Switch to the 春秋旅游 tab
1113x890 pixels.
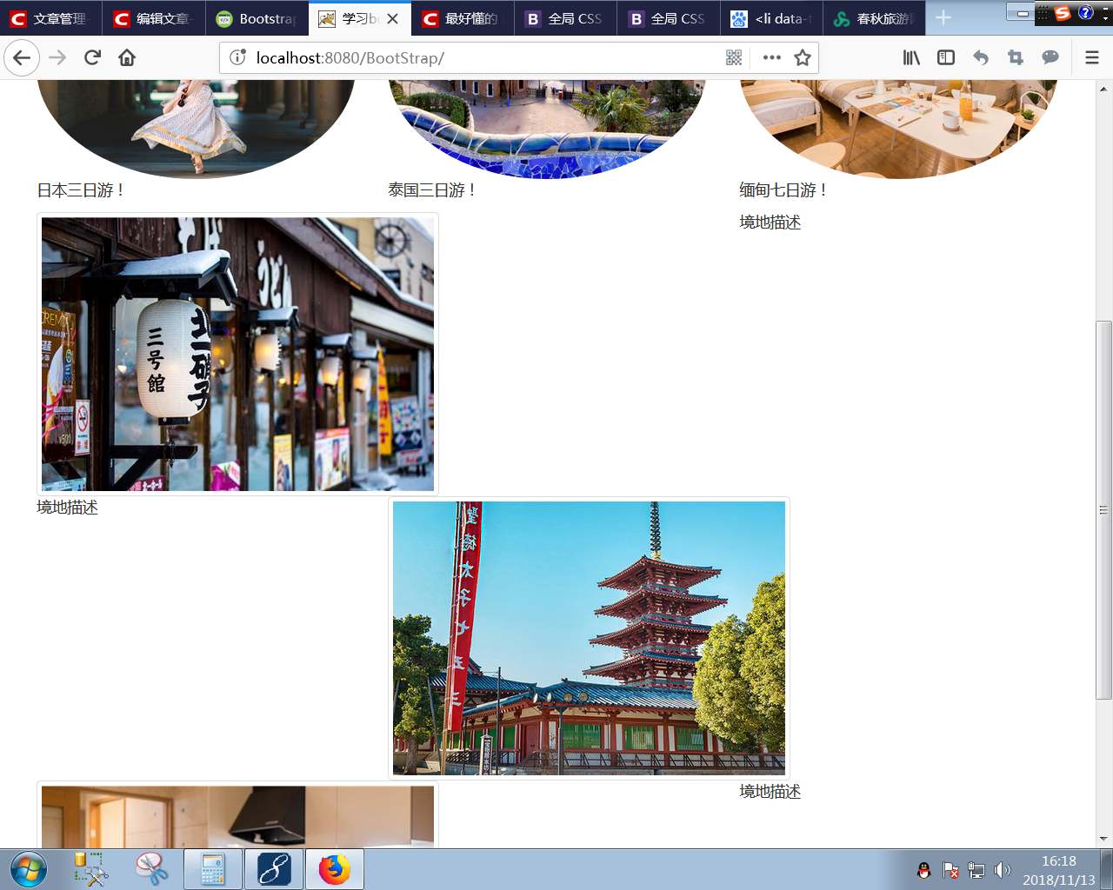point(874,18)
